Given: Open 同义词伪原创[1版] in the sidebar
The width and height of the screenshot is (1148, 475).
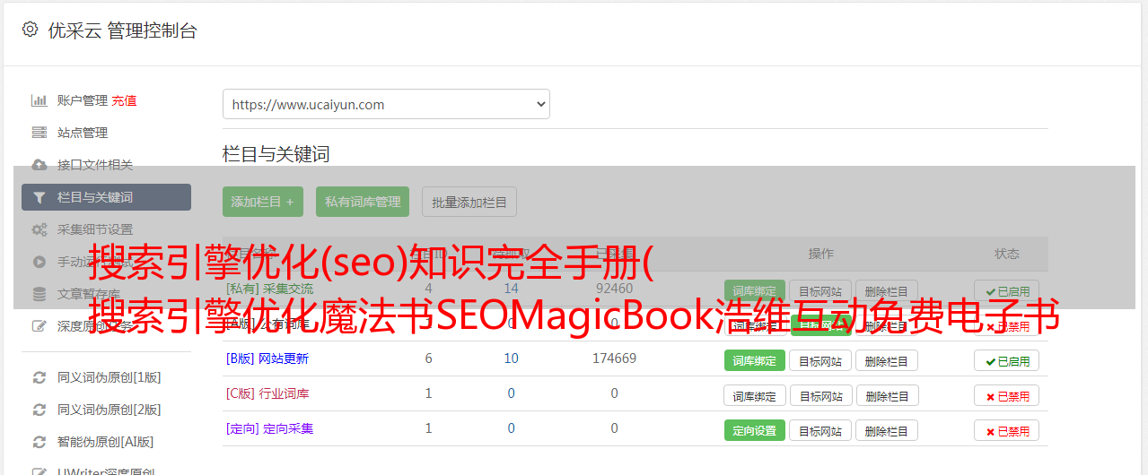Looking at the screenshot, I should [110, 377].
